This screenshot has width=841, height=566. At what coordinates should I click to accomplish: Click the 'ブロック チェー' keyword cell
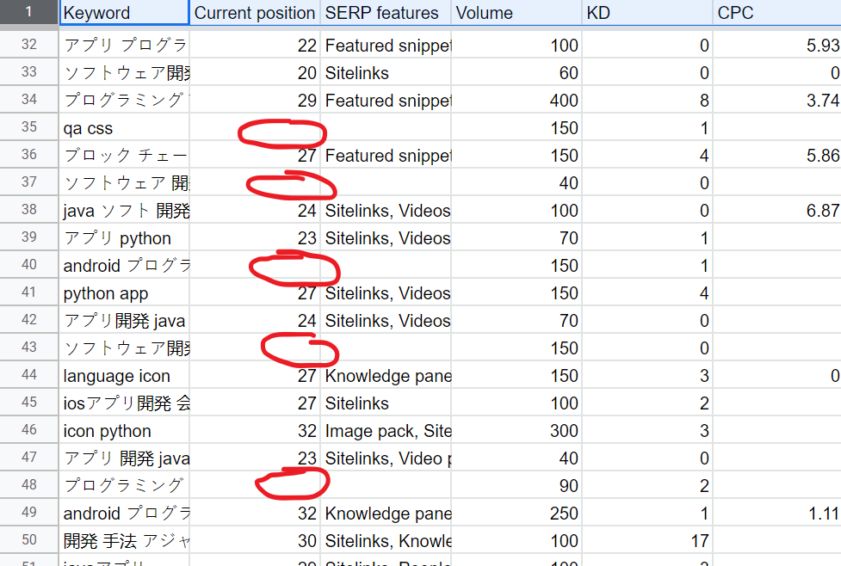click(x=124, y=155)
